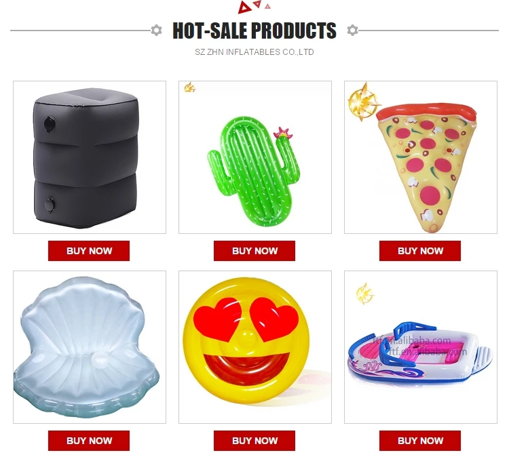
Task: Click the red triangles logo above the heading
Action: pyautogui.click(x=254, y=7)
